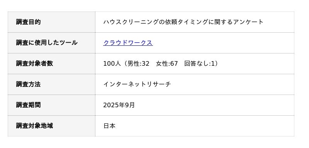
Task: Click empty space in the 調査対象地域 value cell
Action: (x=205, y=126)
